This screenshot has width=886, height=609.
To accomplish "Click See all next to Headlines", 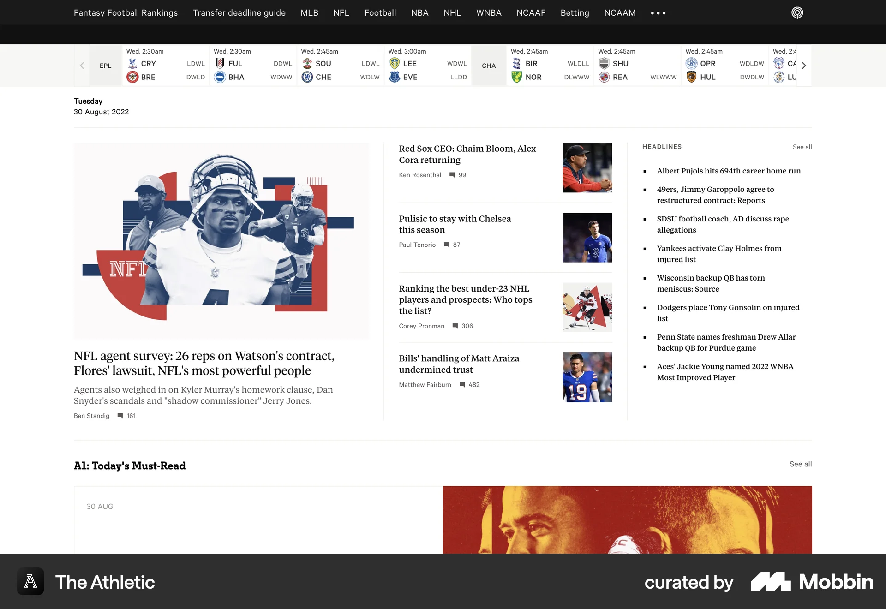I will point(802,147).
